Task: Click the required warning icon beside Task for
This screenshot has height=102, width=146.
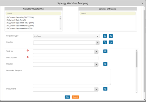Action: coord(28,50)
